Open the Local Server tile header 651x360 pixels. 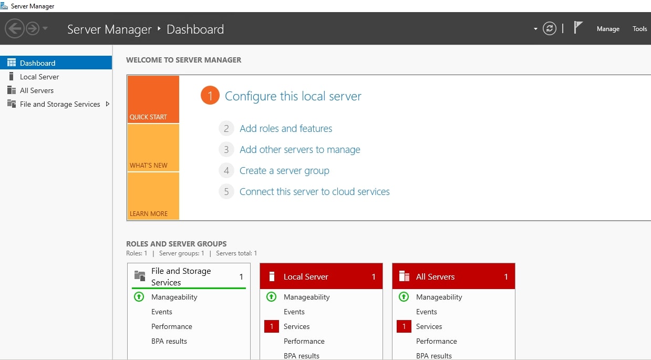[321, 276]
